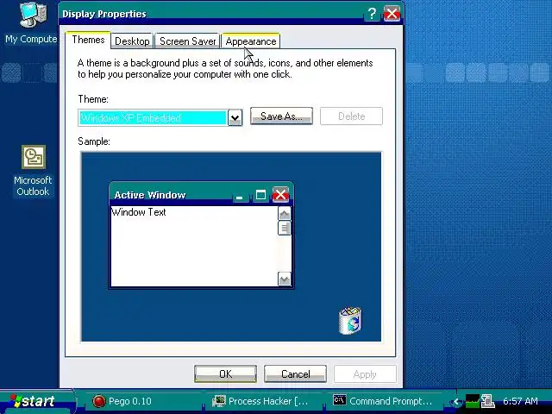Screen dimensions: 552x414
Task: Switch to the Themes tab
Action: click(x=88, y=40)
